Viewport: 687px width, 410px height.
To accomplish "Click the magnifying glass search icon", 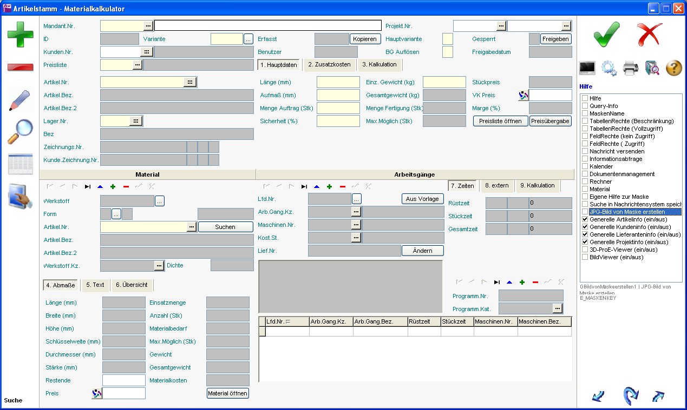I will click(x=20, y=132).
